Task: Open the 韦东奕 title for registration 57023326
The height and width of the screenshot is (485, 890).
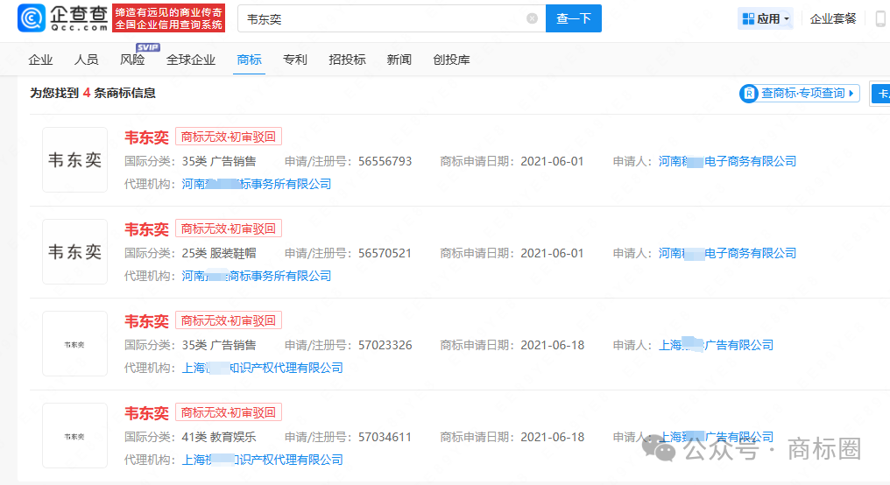Action: [146, 321]
